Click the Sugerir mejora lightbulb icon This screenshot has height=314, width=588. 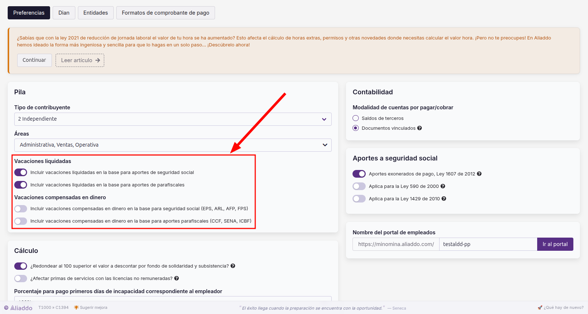[x=76, y=307]
